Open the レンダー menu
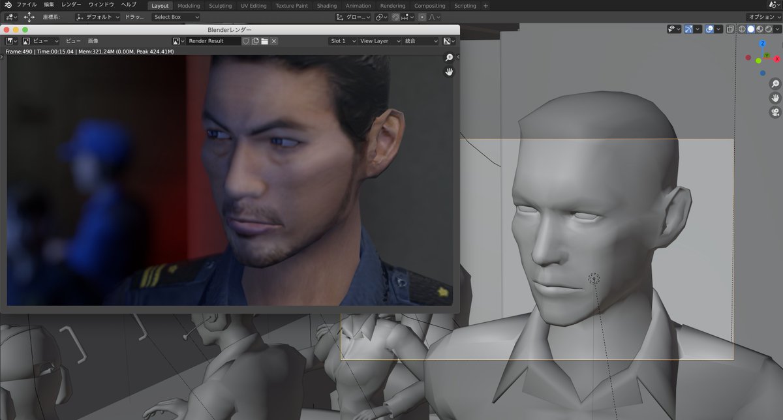 [x=70, y=5]
